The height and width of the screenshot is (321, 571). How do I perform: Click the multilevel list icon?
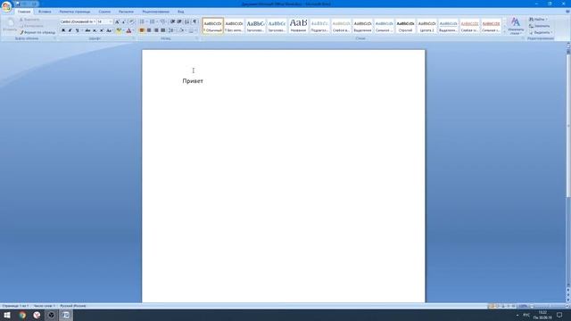coord(162,21)
